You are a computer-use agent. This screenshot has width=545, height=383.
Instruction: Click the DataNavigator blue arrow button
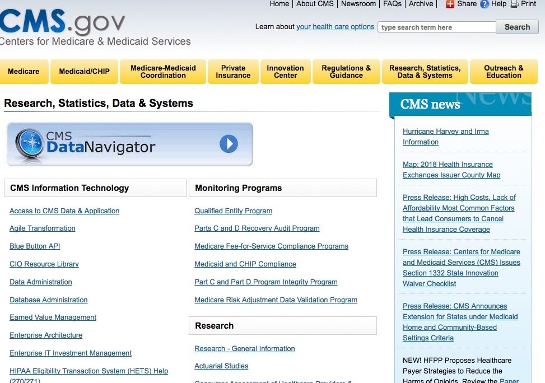click(x=229, y=143)
